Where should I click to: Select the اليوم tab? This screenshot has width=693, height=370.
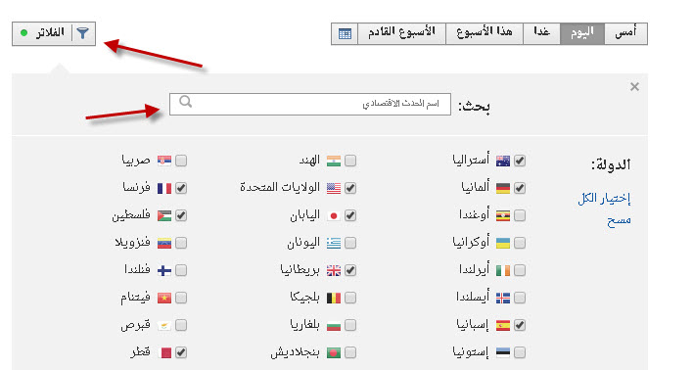tap(582, 33)
